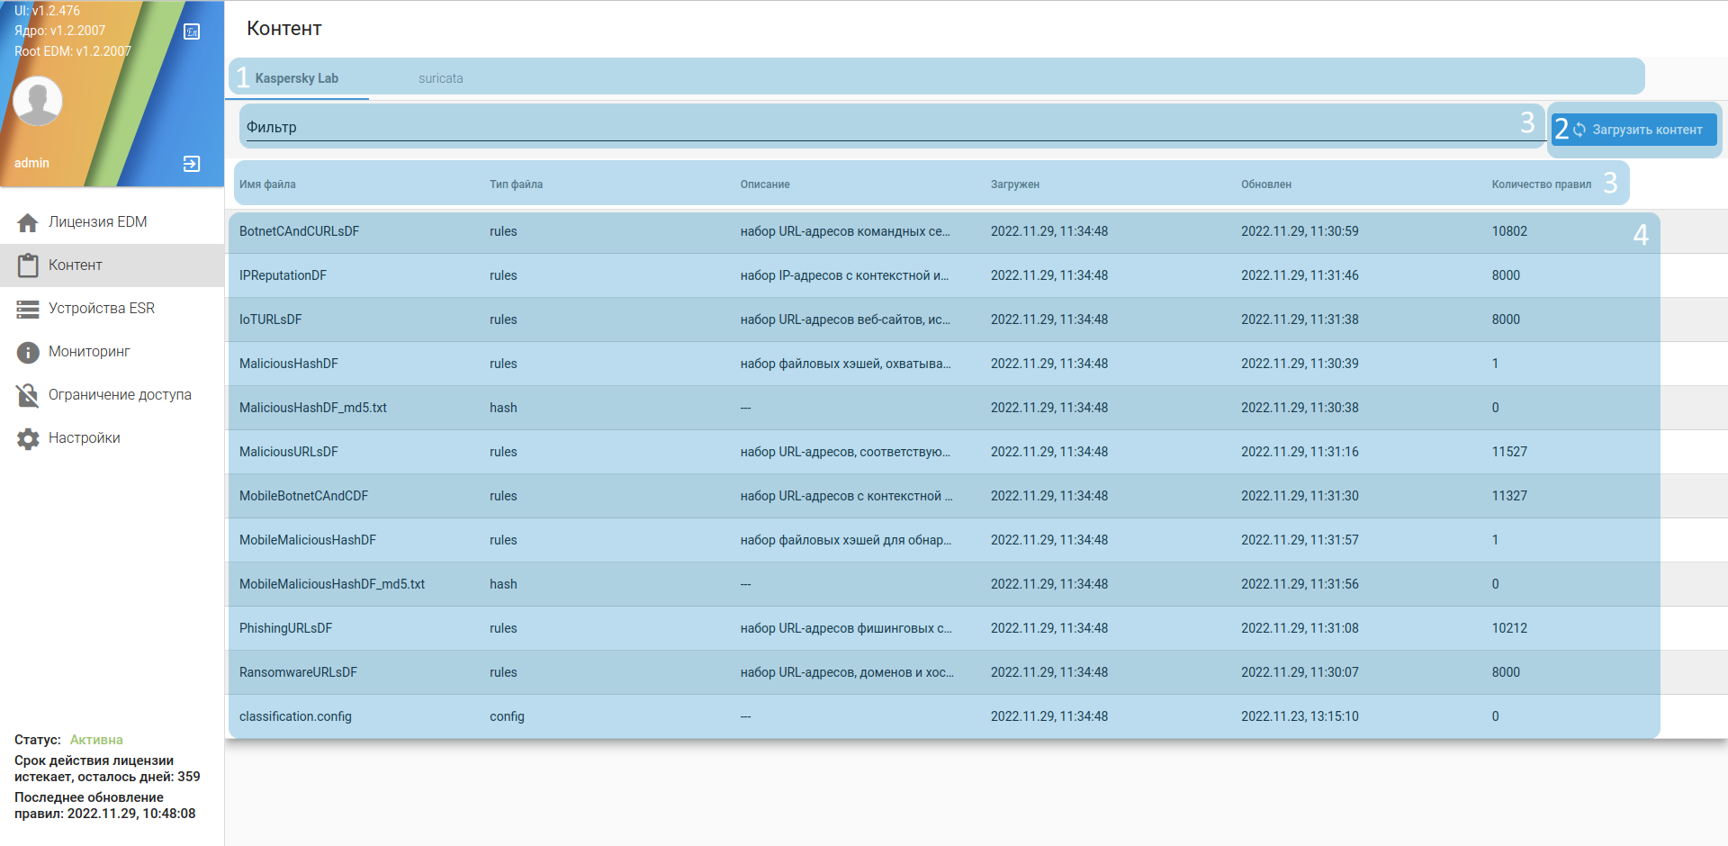Sort by Тип файла column header
The image size is (1728, 846).
pyautogui.click(x=517, y=184)
